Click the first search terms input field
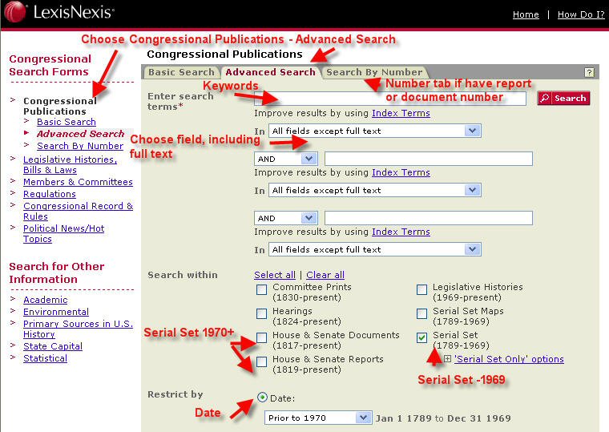Screen dimensions: 609x432 390,98
